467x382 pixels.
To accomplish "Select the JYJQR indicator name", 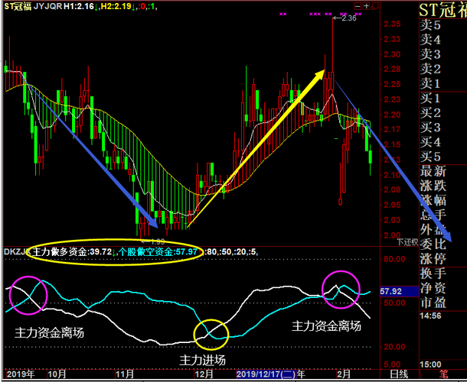I will 47,6.
